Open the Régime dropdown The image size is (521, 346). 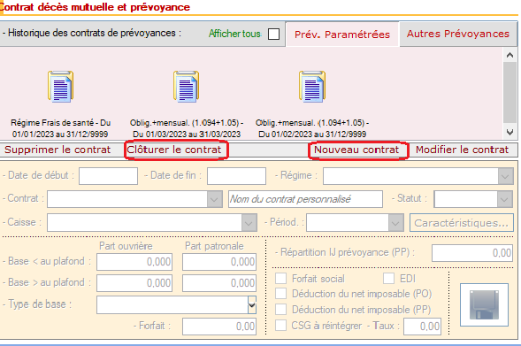pos(505,176)
